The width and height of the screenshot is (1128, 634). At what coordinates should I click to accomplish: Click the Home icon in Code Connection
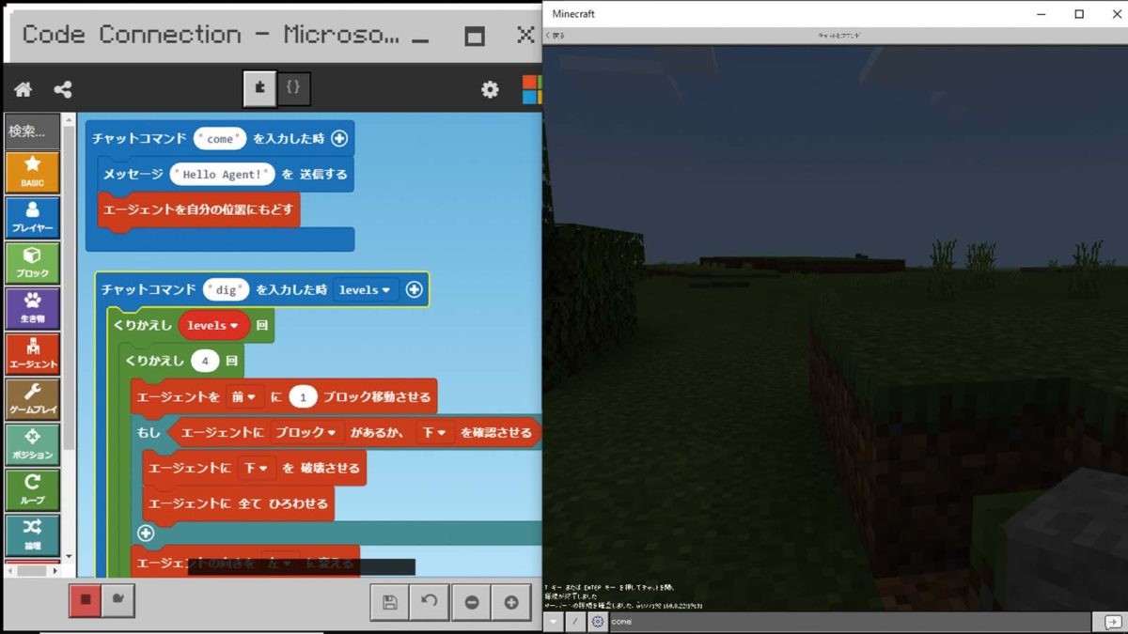[23, 90]
